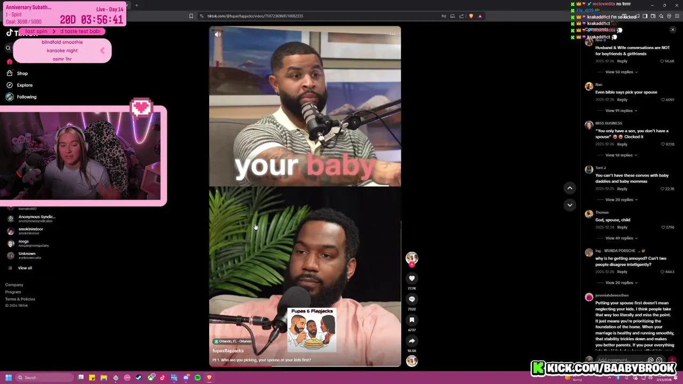
Task: Click the main TikTok video player
Action: point(305,196)
